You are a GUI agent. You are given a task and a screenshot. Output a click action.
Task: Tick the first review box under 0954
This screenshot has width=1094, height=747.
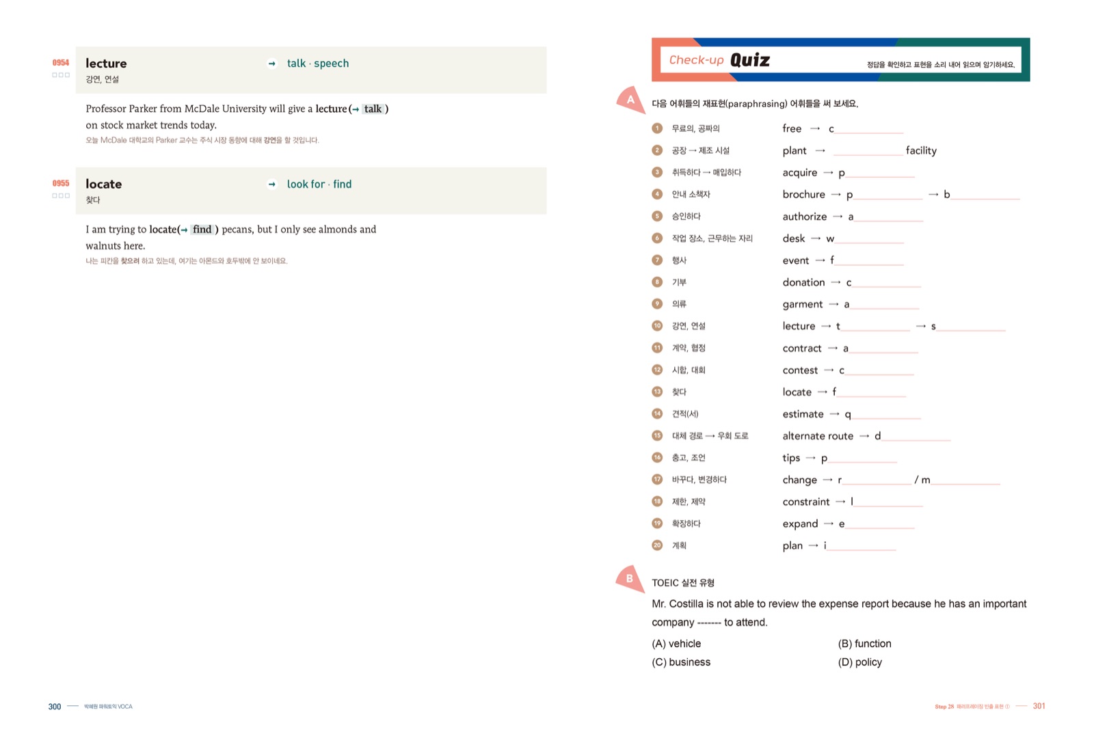point(55,75)
